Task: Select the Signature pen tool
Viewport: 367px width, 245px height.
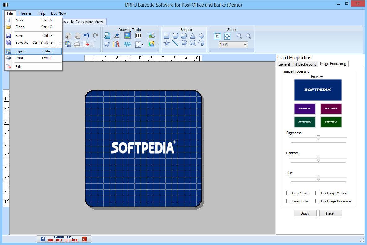Action: 117,36
